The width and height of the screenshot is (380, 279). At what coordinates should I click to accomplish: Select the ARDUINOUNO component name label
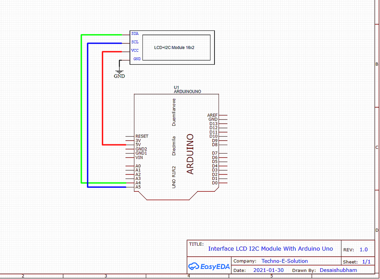[x=187, y=92]
